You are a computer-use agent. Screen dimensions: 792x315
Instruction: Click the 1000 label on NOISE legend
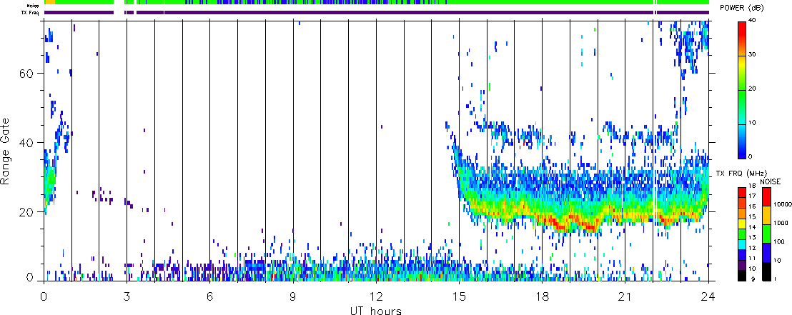point(780,223)
